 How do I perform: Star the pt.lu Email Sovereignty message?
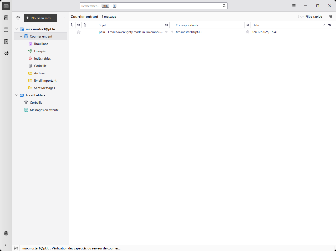click(79, 32)
